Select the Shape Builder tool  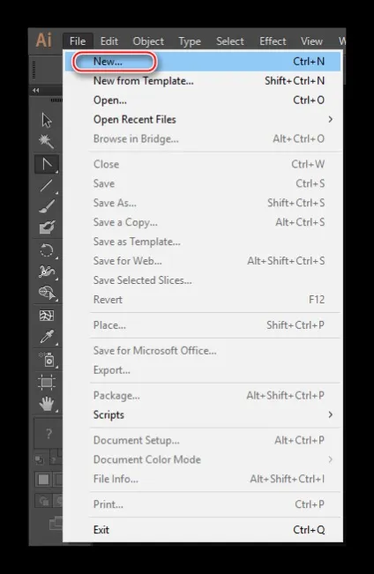pyautogui.click(x=47, y=293)
